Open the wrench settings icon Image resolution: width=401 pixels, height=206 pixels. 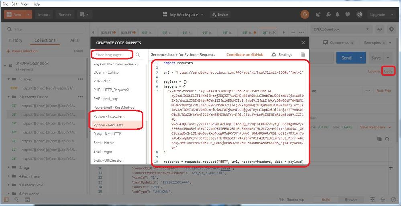tap(328, 14)
